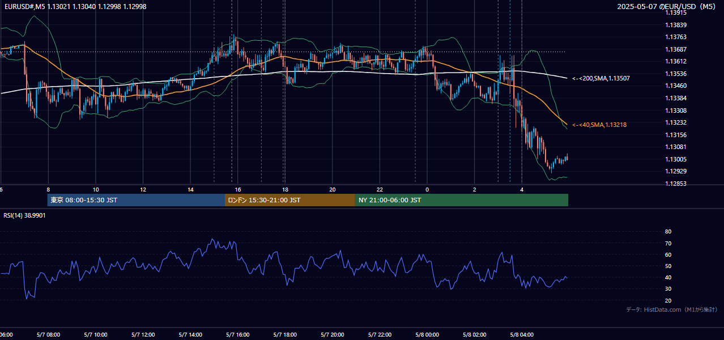Select hour 16 on chart hour axis
Image resolution: width=724 pixels, height=340 pixels.
[x=238, y=189]
